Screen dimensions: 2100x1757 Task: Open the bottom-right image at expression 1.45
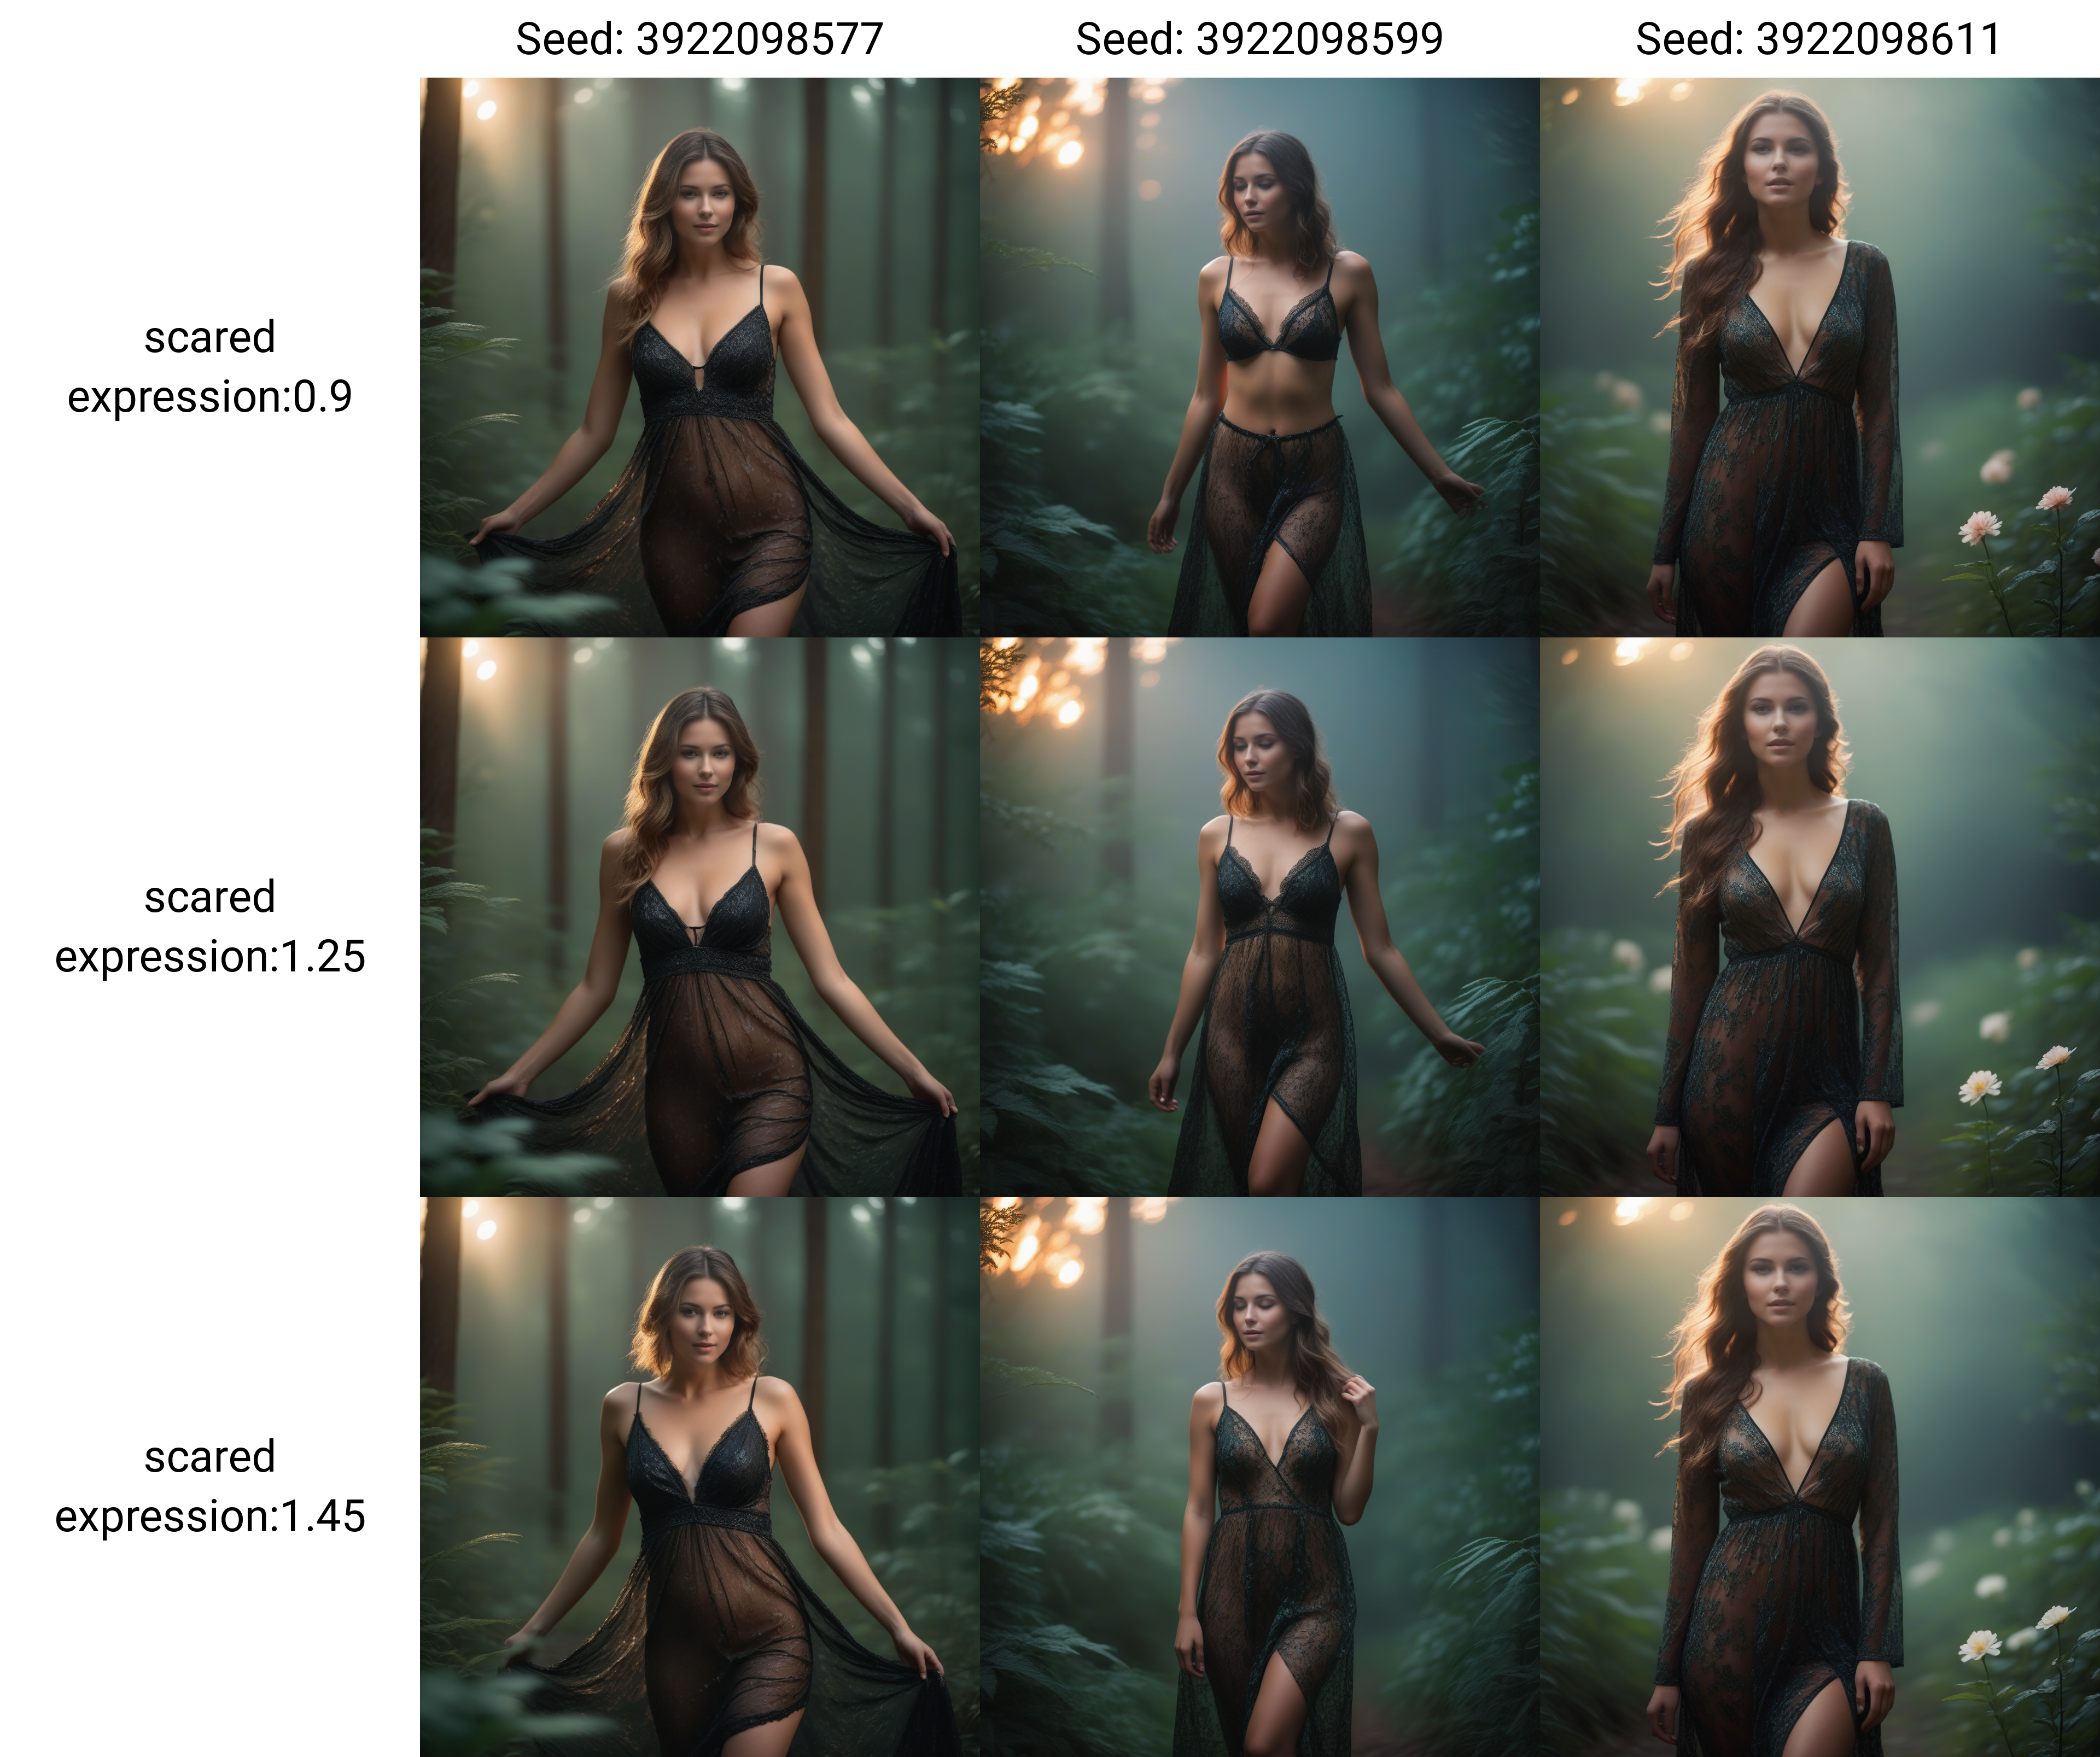pos(1820,1477)
